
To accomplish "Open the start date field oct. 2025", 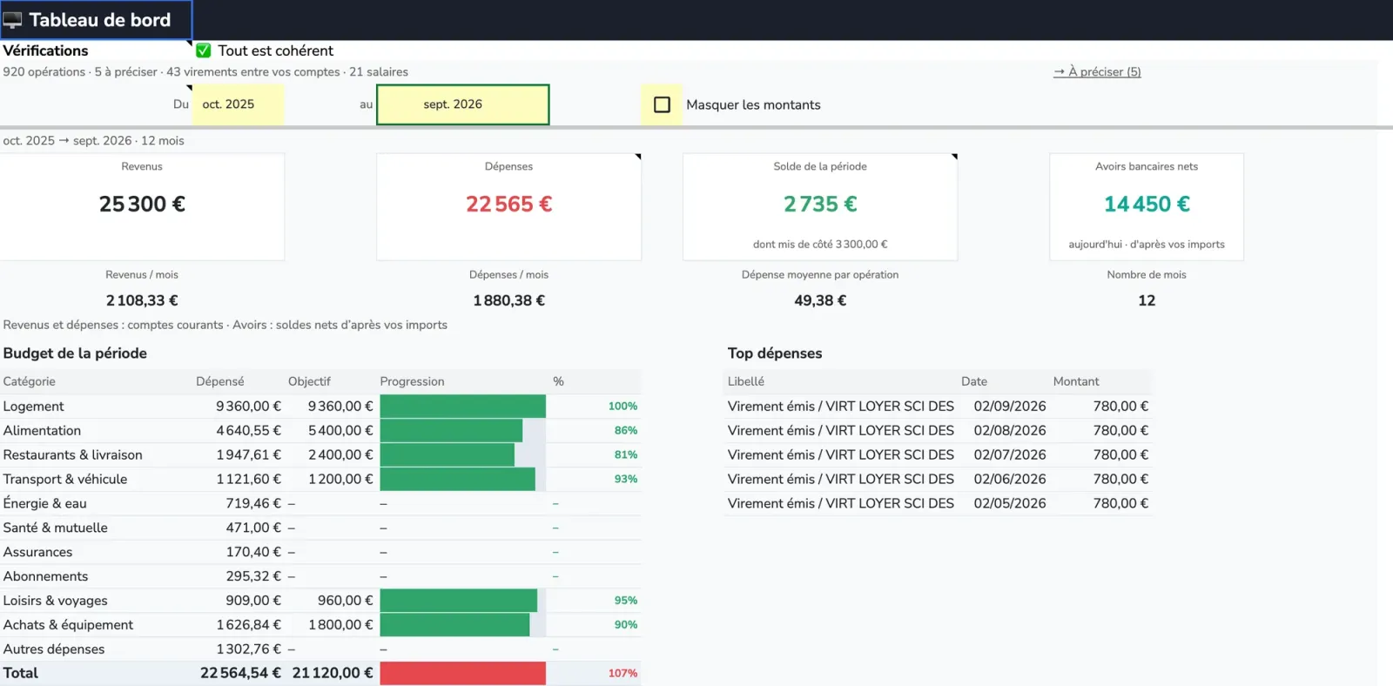I will pyautogui.click(x=238, y=104).
